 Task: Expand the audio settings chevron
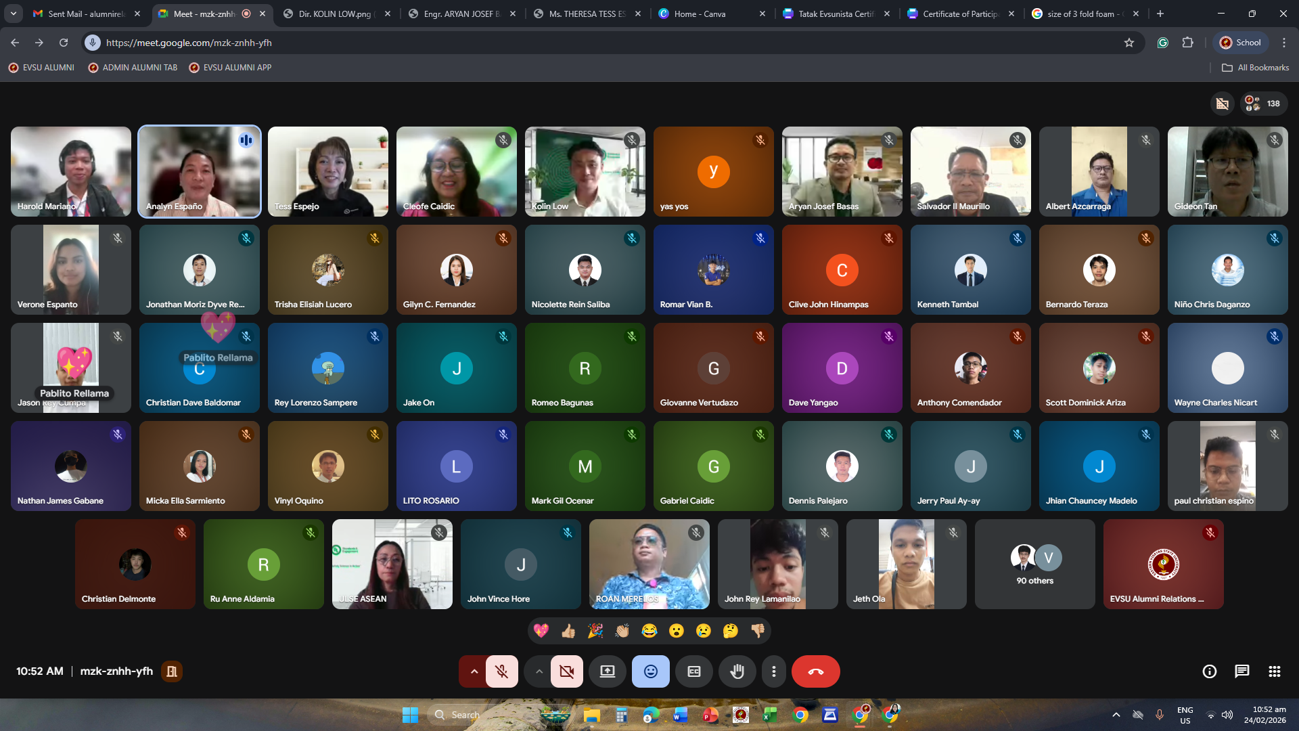tap(474, 671)
